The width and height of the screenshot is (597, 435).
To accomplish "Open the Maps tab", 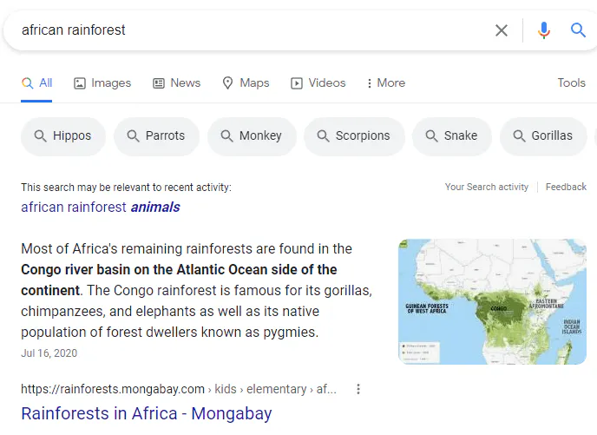I will tap(246, 82).
